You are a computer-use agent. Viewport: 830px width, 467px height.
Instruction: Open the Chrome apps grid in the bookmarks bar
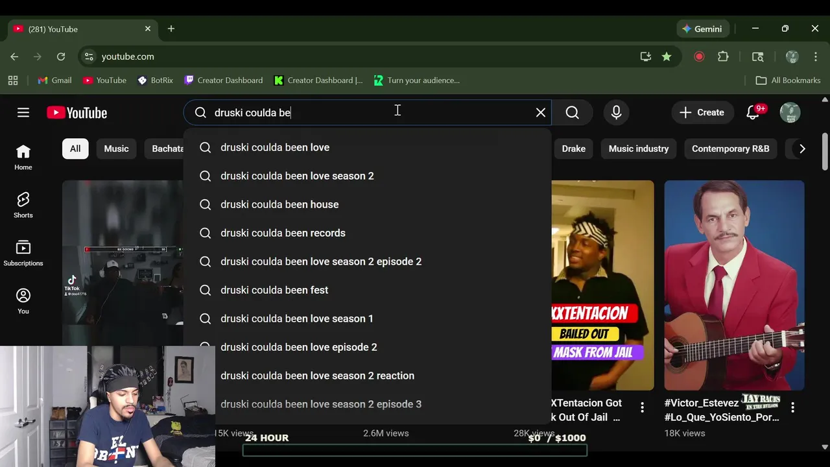[x=13, y=80]
